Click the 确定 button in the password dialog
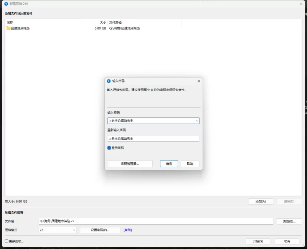The width and height of the screenshot is (307, 249). 169,164
